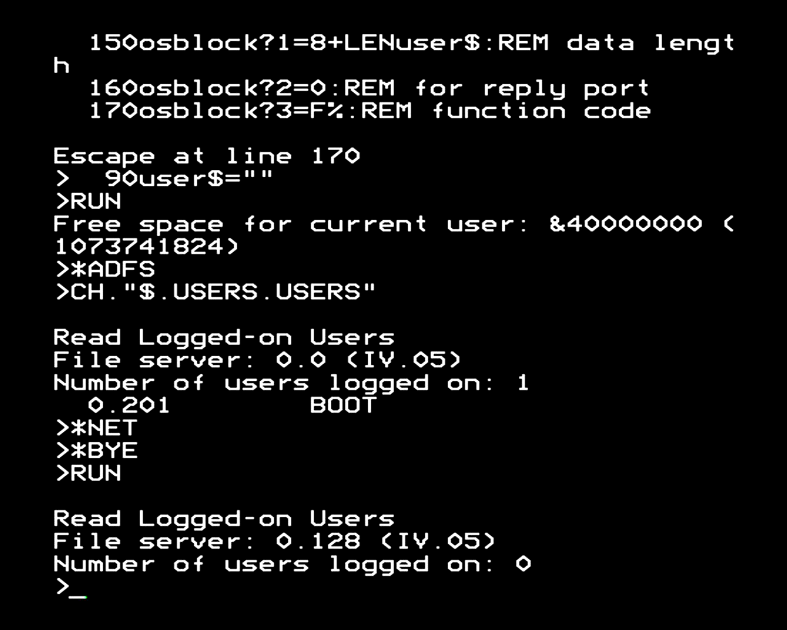Click the "Free space for current user" output
This screenshot has width=787, height=630.
290,225
